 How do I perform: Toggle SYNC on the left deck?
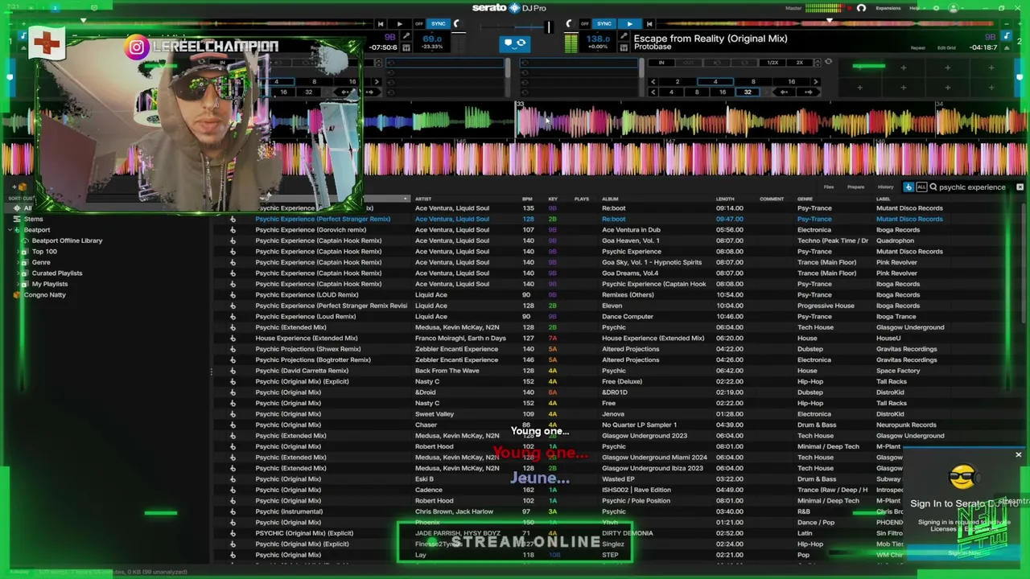point(439,24)
